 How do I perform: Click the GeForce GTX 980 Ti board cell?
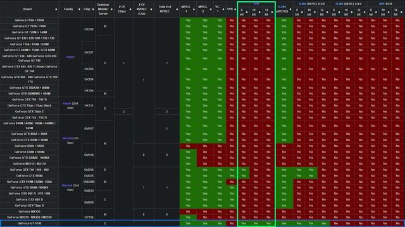coord(30,199)
